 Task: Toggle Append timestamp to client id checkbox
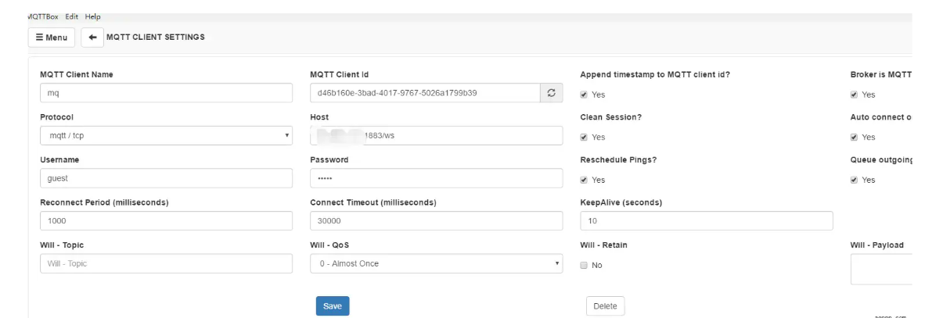(584, 95)
